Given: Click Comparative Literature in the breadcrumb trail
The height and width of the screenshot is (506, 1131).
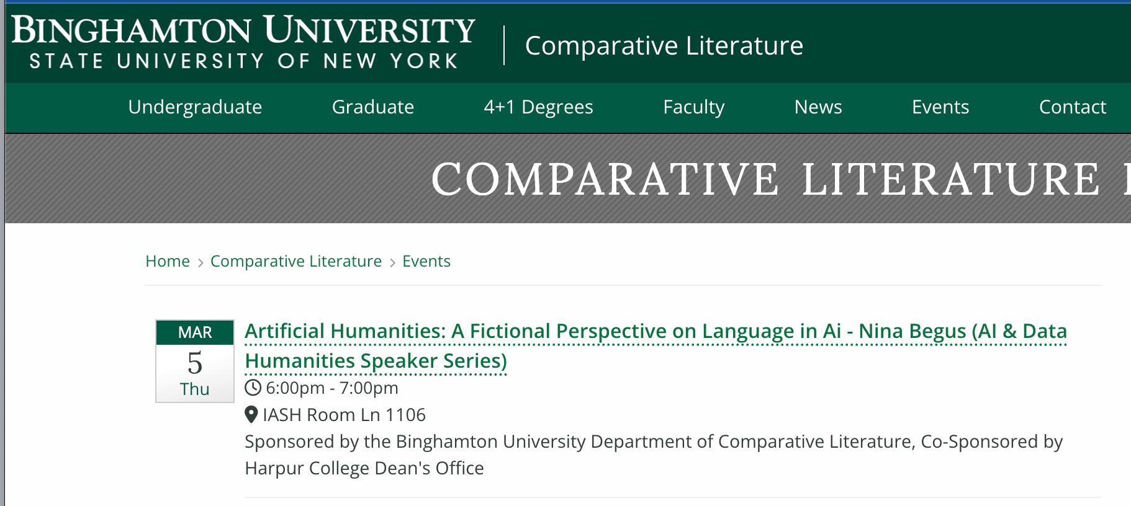Looking at the screenshot, I should [x=296, y=261].
